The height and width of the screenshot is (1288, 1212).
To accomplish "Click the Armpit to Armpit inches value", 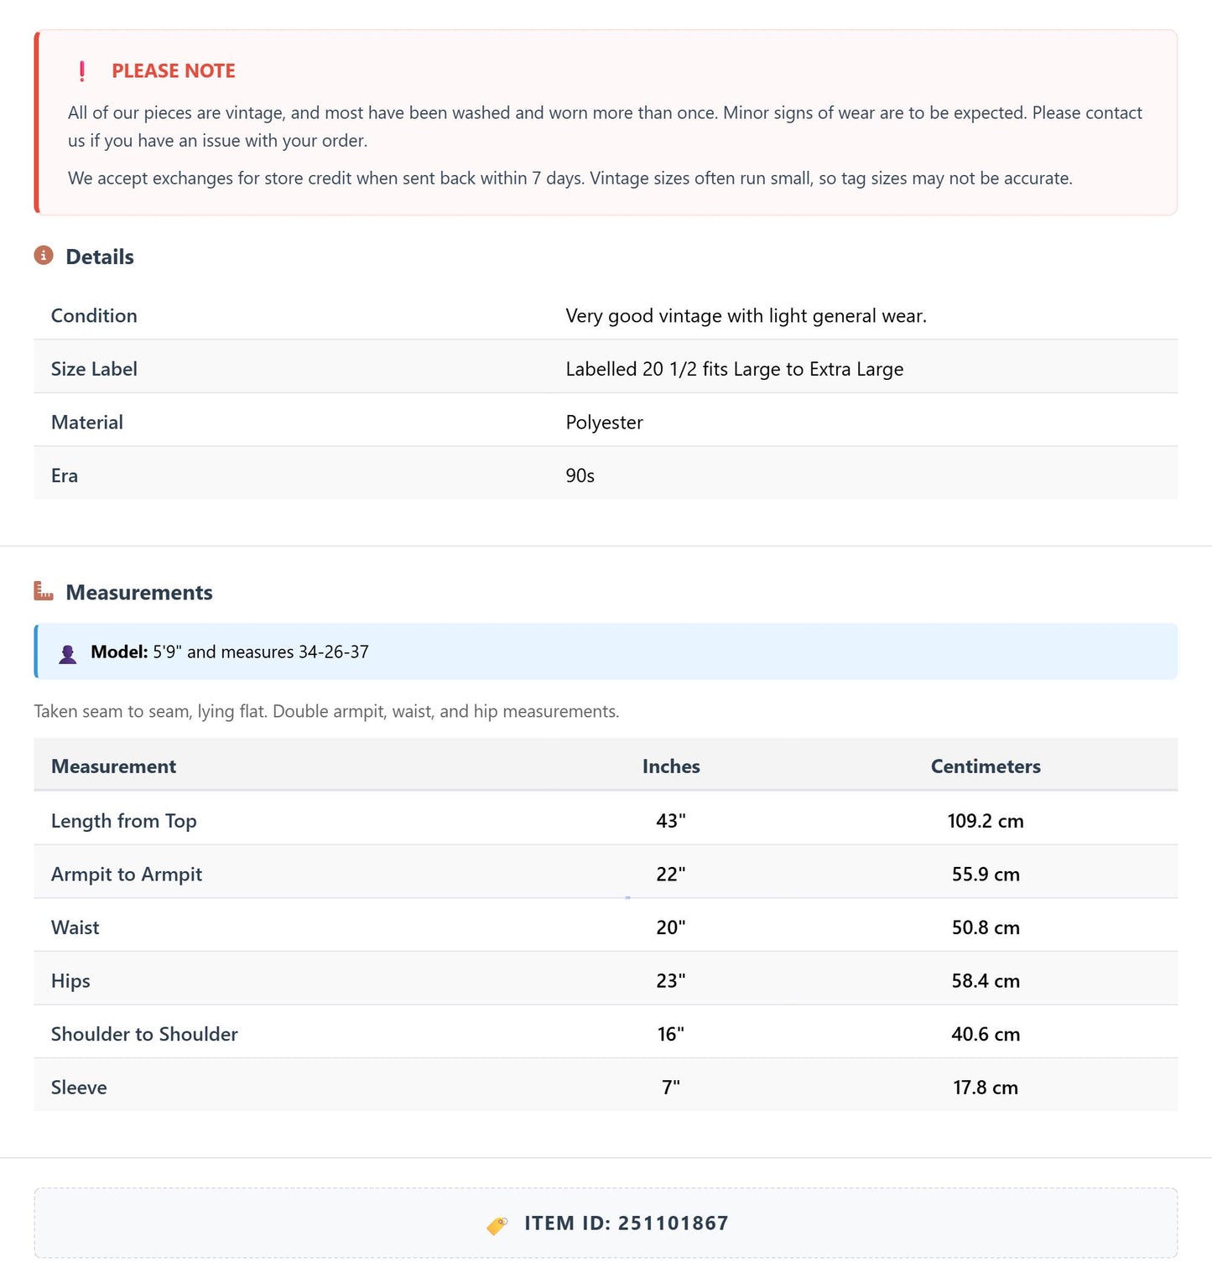I will click(671, 875).
